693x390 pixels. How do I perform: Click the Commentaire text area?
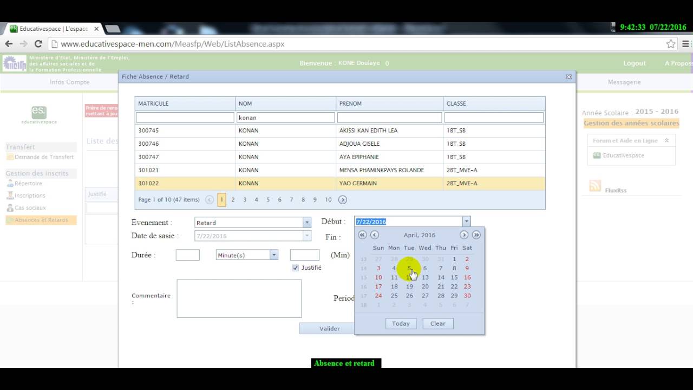pyautogui.click(x=239, y=298)
